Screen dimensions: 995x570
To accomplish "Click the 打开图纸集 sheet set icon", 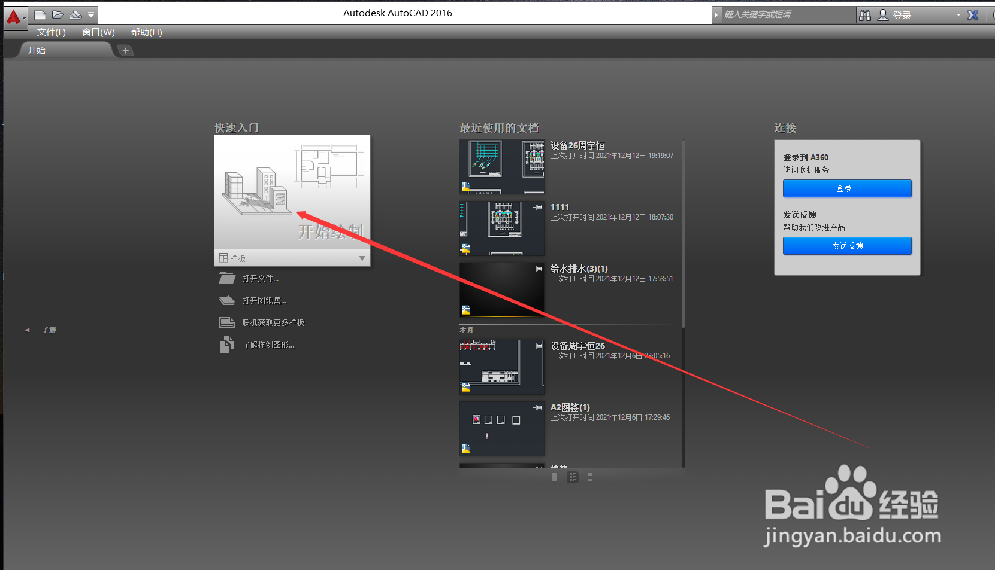I will click(x=227, y=300).
